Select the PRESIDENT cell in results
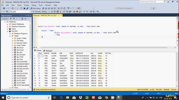The height and width of the screenshot is (100, 179). (x=64, y=58)
